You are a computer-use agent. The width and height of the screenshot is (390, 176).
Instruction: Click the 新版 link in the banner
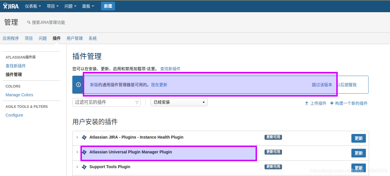pos(94,85)
